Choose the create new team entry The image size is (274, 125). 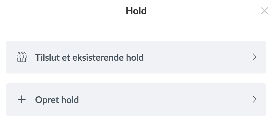point(136,99)
